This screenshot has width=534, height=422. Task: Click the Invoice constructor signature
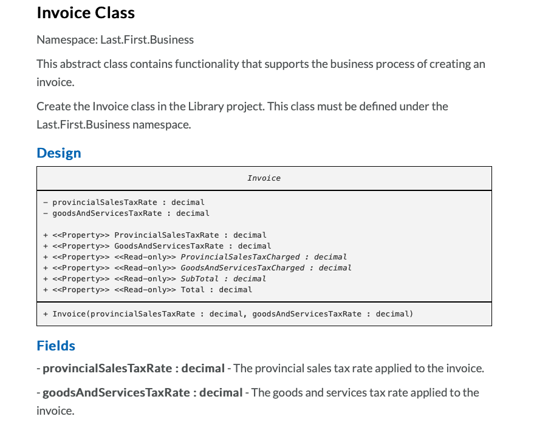[229, 313]
